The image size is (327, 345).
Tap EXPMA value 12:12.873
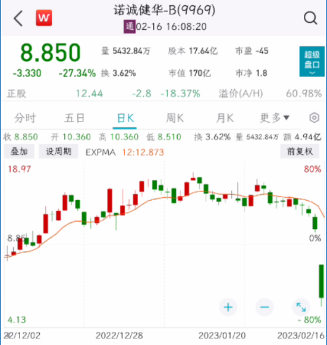pos(143,153)
